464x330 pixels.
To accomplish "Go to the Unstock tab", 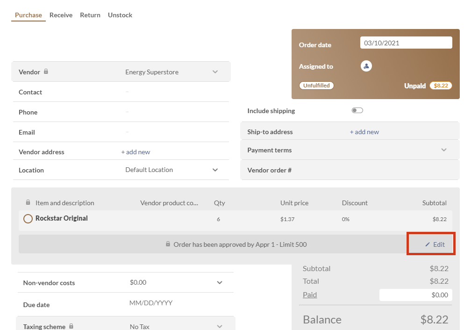I will tap(120, 15).
